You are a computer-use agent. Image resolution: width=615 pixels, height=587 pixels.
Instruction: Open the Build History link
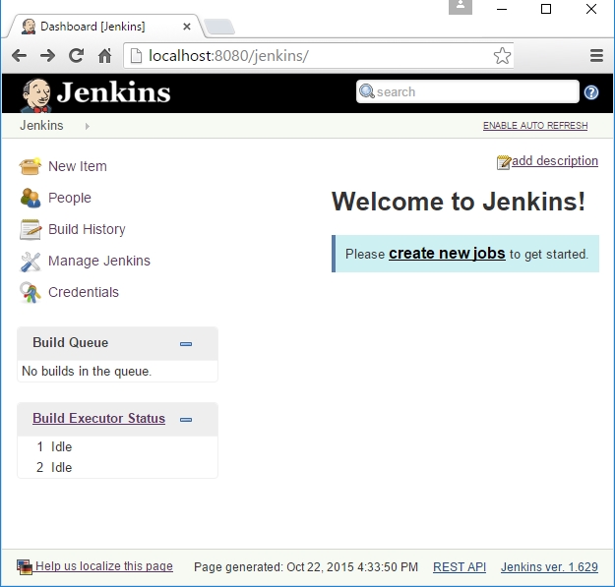coord(87,229)
